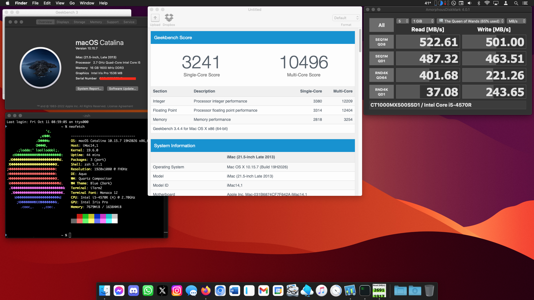Open the Window menu
534x300 pixels.
(87, 3)
